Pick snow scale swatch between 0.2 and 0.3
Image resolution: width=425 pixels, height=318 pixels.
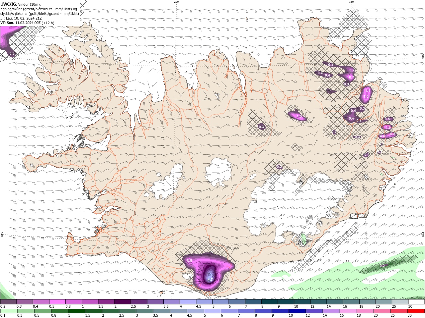pyautogui.click(x=8, y=302)
